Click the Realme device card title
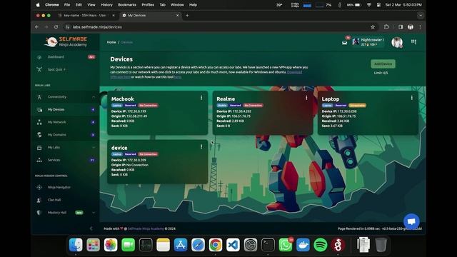 coord(226,99)
